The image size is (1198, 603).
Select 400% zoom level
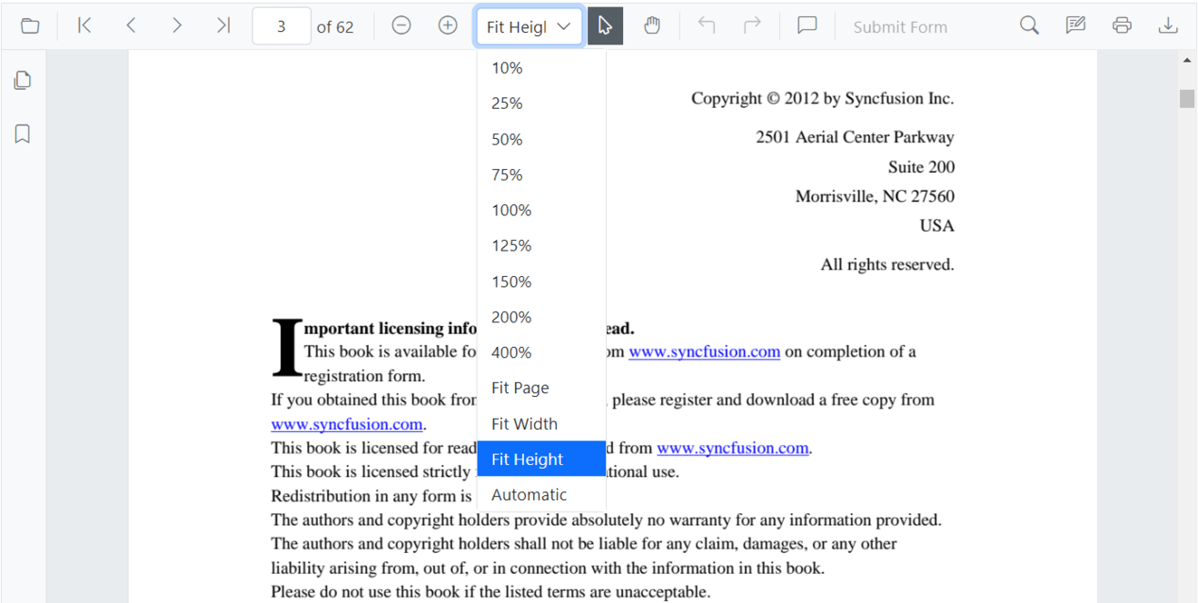pos(541,352)
